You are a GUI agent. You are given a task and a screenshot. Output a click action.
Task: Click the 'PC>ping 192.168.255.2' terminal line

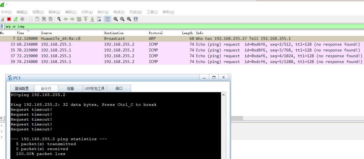point(38,95)
